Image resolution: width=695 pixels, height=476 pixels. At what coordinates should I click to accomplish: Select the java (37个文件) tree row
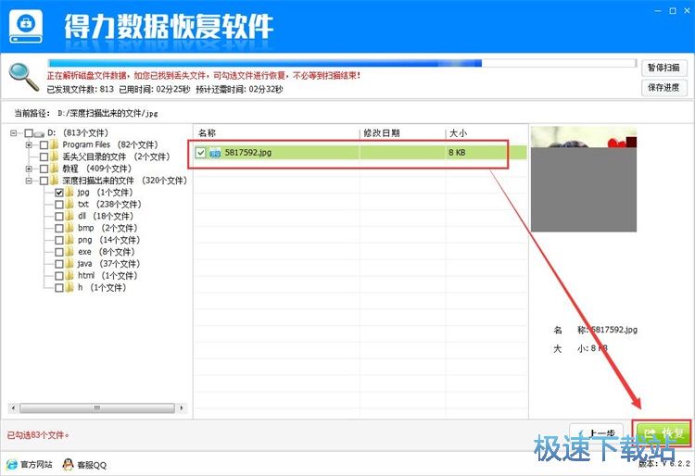point(108,264)
